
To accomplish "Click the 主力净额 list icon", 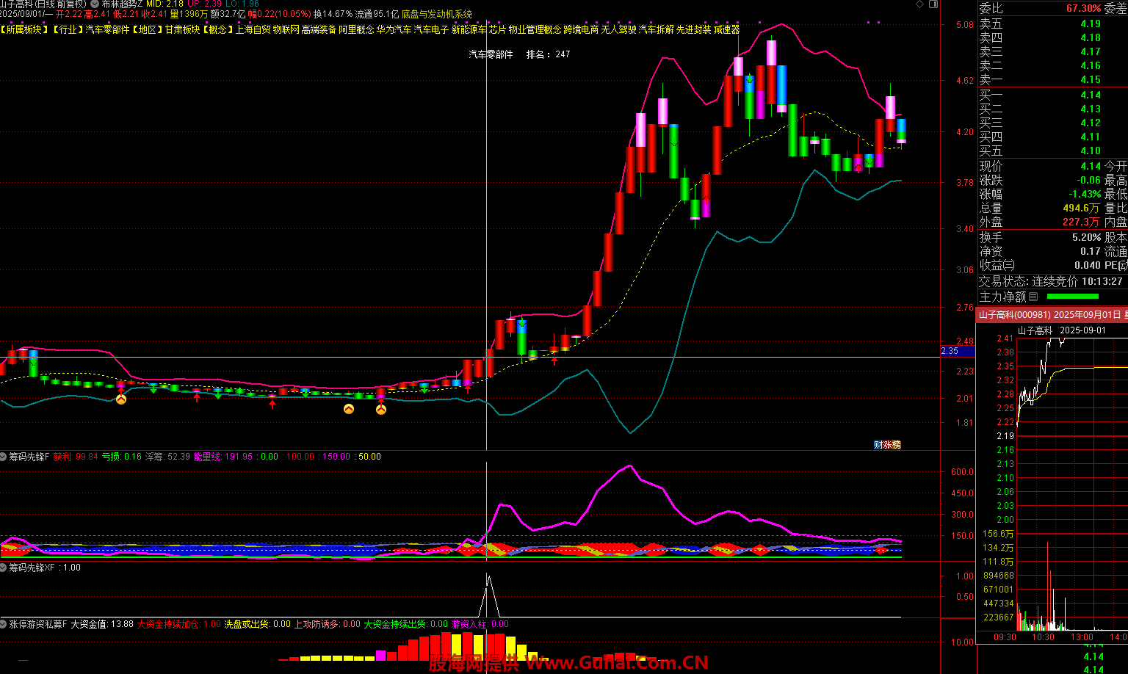I will click(1033, 297).
